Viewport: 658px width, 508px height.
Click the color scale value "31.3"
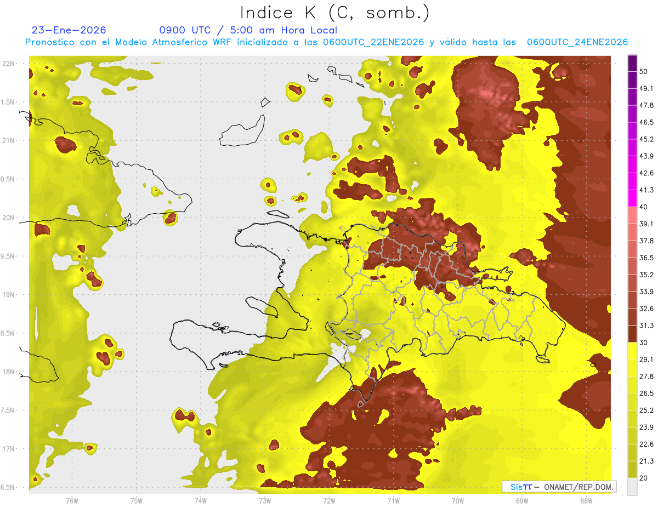click(x=646, y=326)
